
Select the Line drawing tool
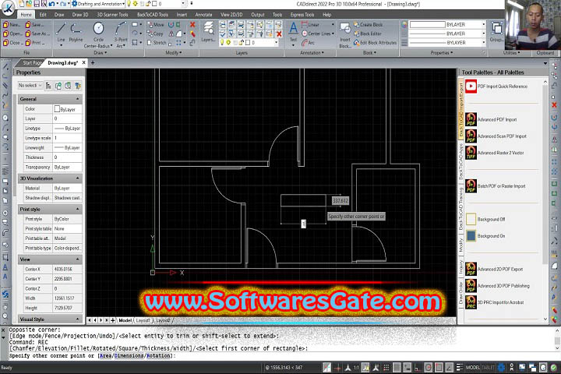pos(62,32)
